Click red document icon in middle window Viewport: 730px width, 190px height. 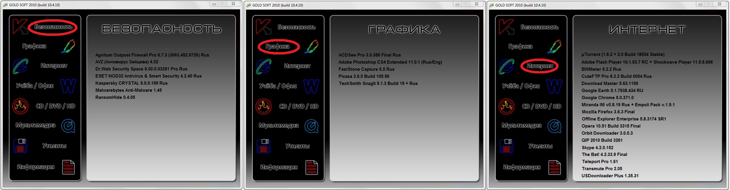click(312, 168)
